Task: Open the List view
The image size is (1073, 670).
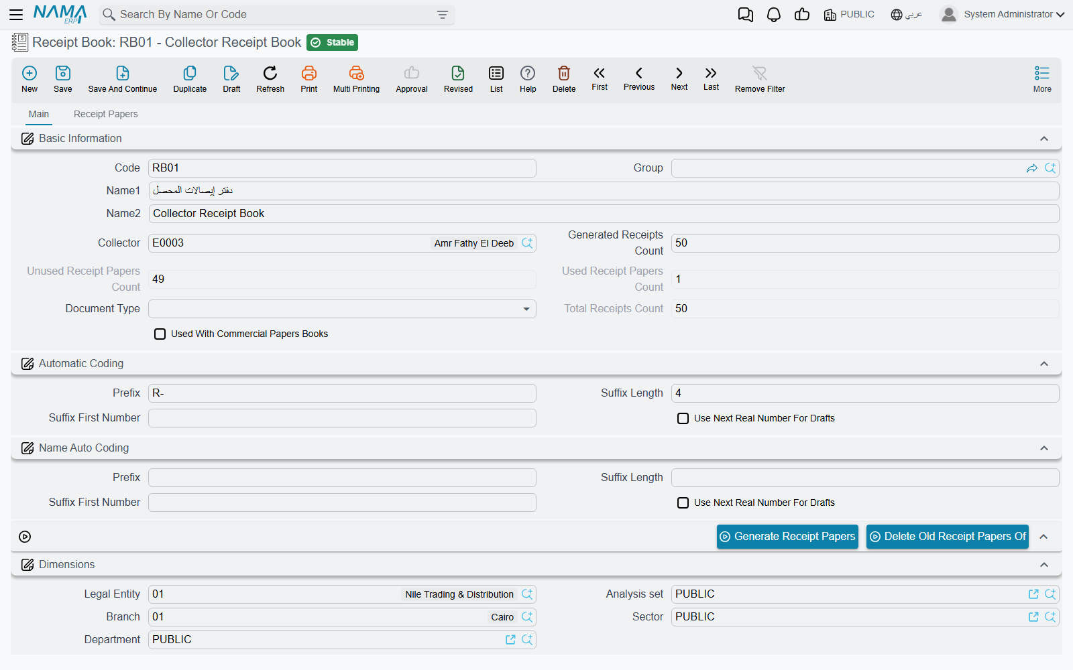Action: click(x=496, y=78)
